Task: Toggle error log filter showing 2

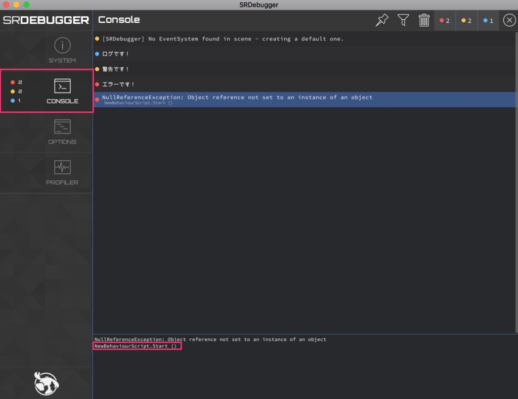Action: (444, 20)
